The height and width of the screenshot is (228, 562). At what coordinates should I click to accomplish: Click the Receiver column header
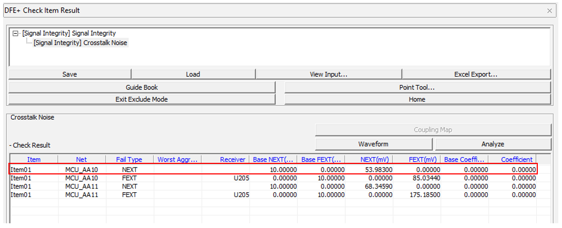[x=232, y=159]
